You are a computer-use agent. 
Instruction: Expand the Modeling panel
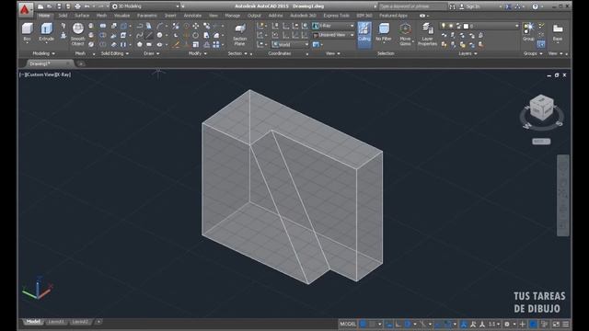click(x=43, y=53)
